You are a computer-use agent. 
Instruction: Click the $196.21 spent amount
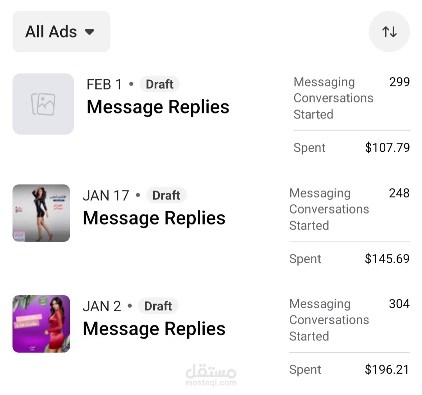point(387,370)
